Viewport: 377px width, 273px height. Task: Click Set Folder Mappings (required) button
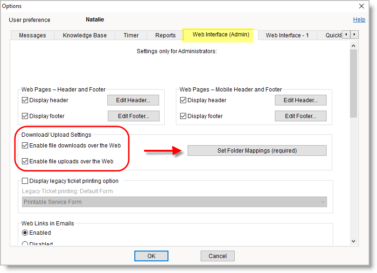click(x=257, y=151)
